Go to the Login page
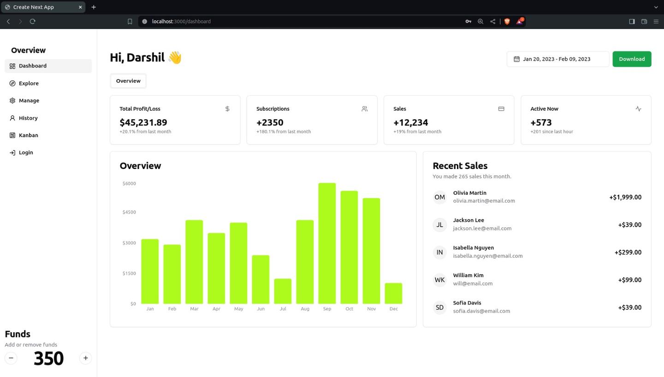Viewport: 664px width, 377px height. click(48, 152)
